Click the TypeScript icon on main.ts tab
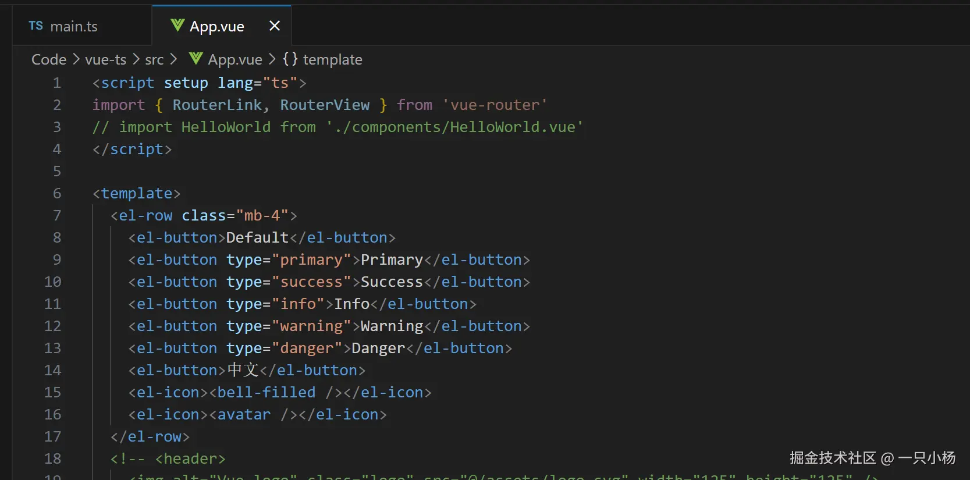 click(36, 26)
